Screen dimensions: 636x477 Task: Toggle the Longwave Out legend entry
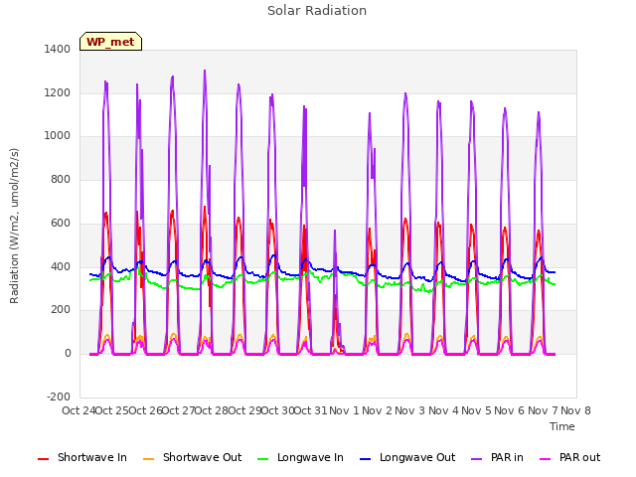(x=407, y=457)
